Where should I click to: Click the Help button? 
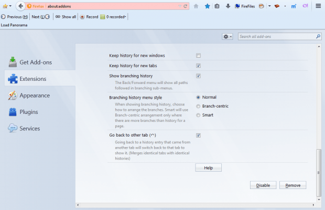click(x=208, y=167)
